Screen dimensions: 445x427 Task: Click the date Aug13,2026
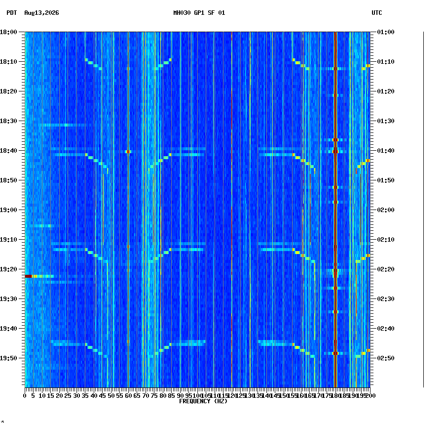tap(41, 13)
